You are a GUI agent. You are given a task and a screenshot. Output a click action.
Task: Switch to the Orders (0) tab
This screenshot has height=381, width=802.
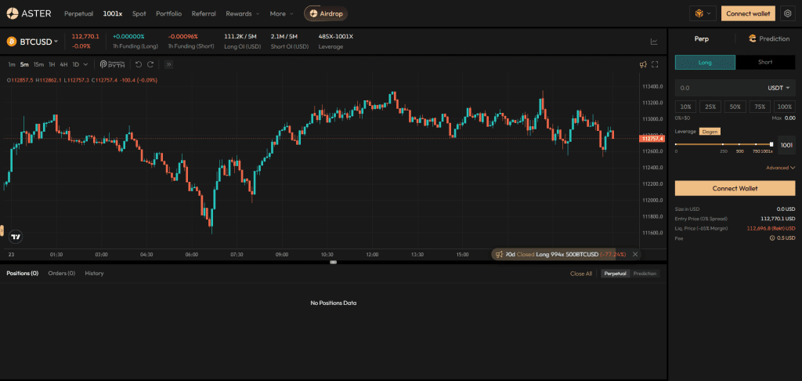[61, 274]
